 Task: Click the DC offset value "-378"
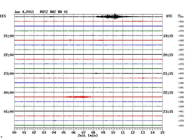(181, 121)
